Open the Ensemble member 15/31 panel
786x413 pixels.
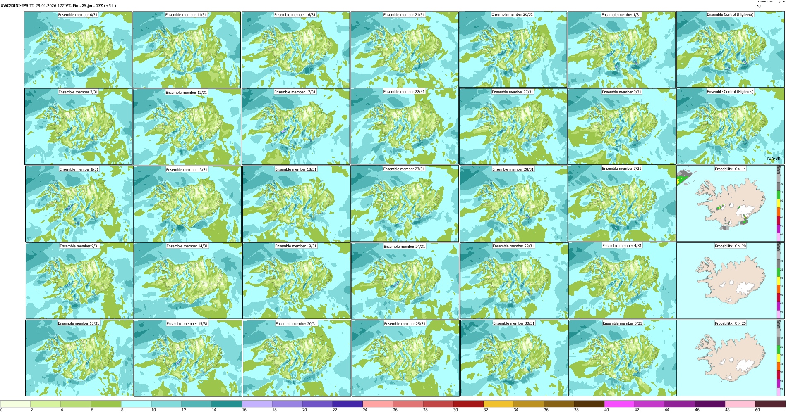click(x=188, y=358)
